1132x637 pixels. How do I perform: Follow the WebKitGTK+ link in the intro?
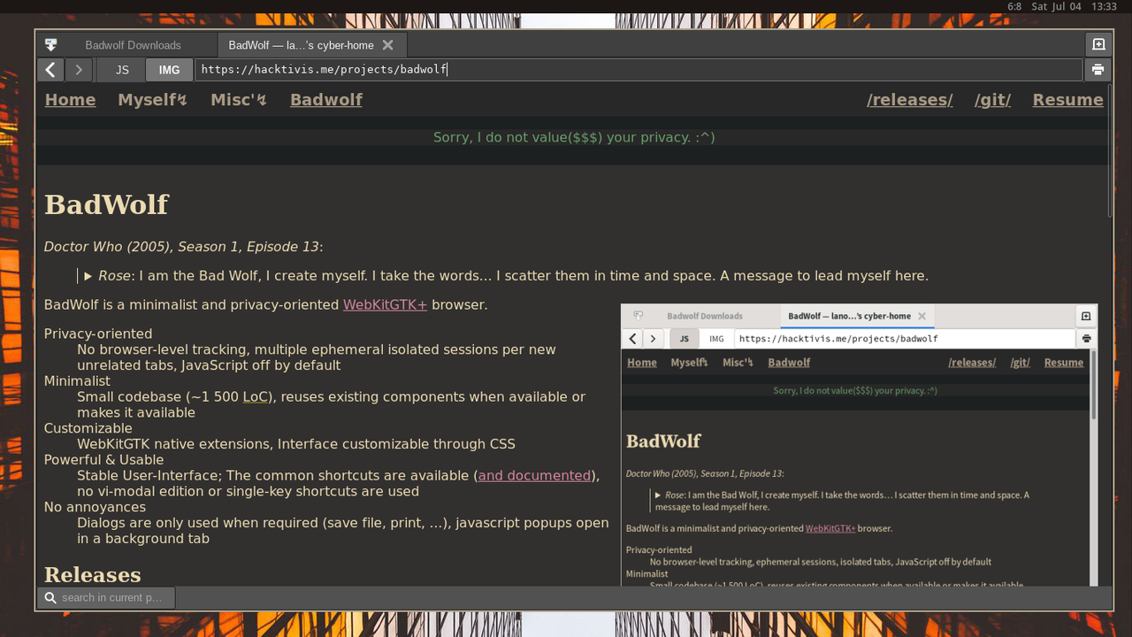[385, 305]
